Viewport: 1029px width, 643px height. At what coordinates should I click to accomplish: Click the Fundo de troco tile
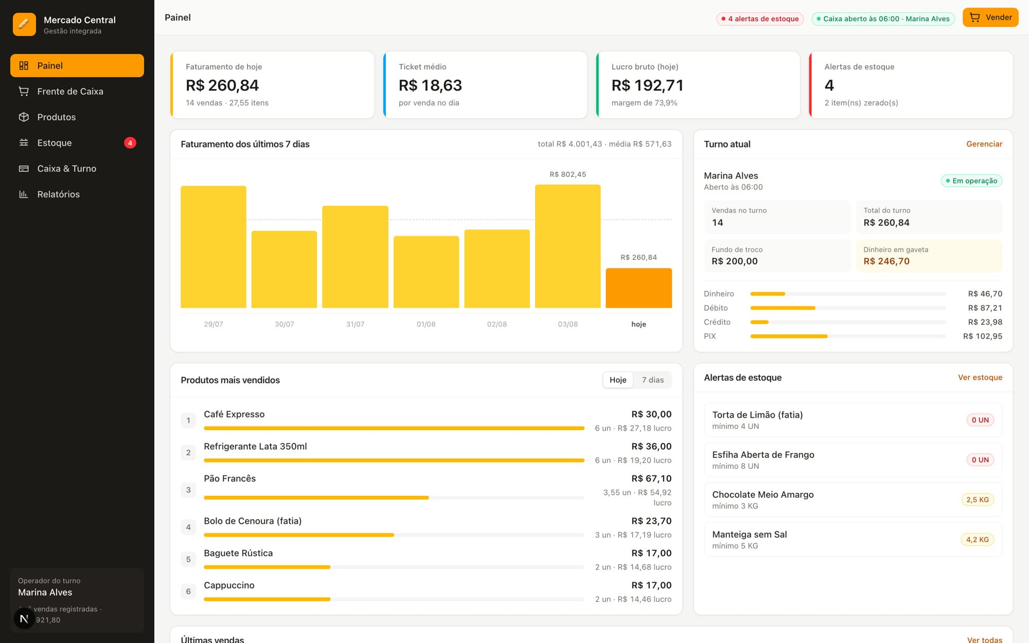tap(777, 256)
